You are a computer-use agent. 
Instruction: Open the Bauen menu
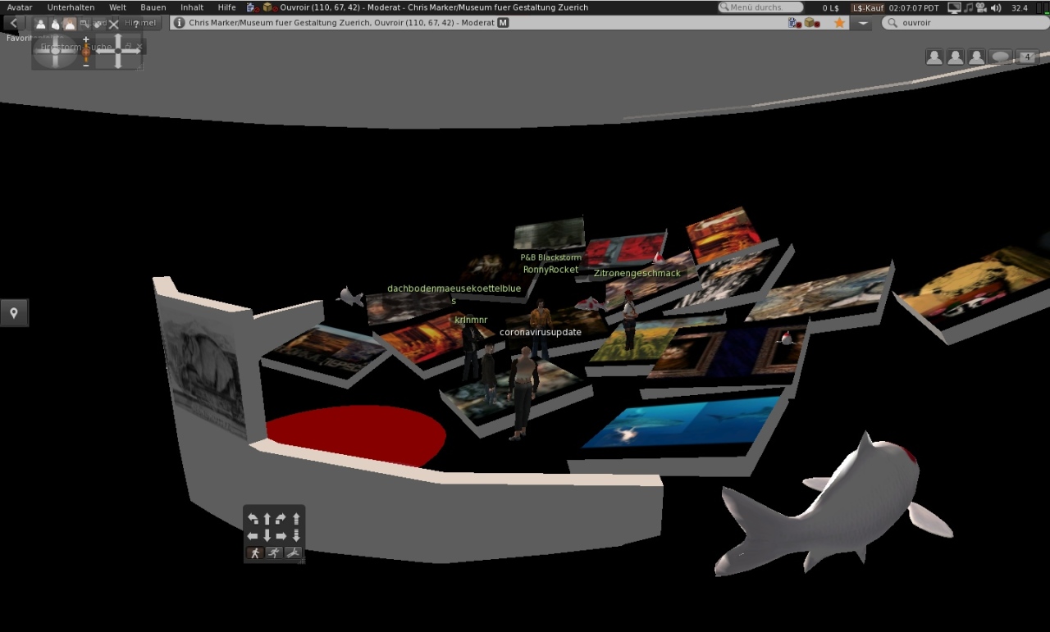tap(153, 7)
